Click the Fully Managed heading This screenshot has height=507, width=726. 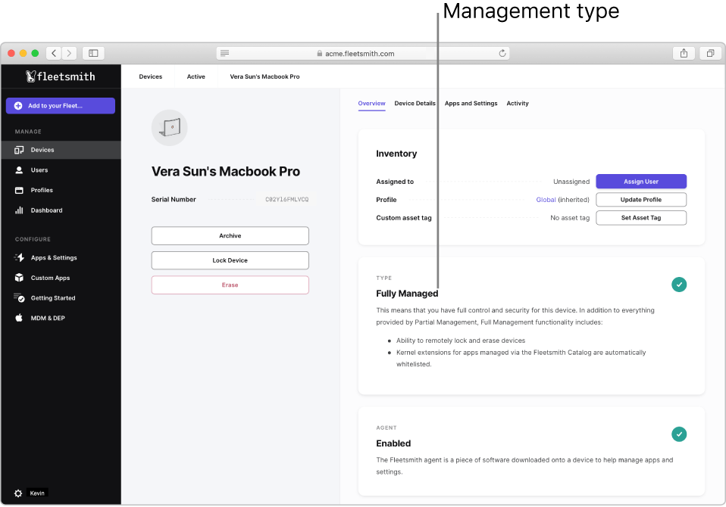pos(407,294)
